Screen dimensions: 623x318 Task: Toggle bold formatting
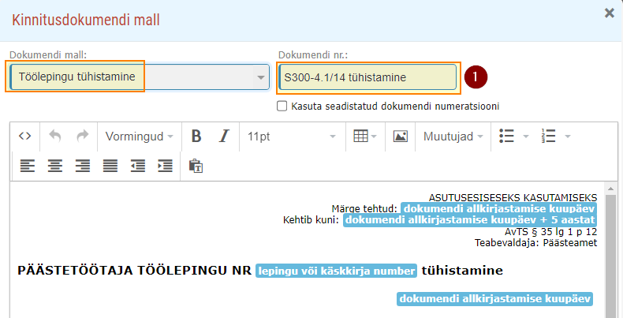coord(196,137)
